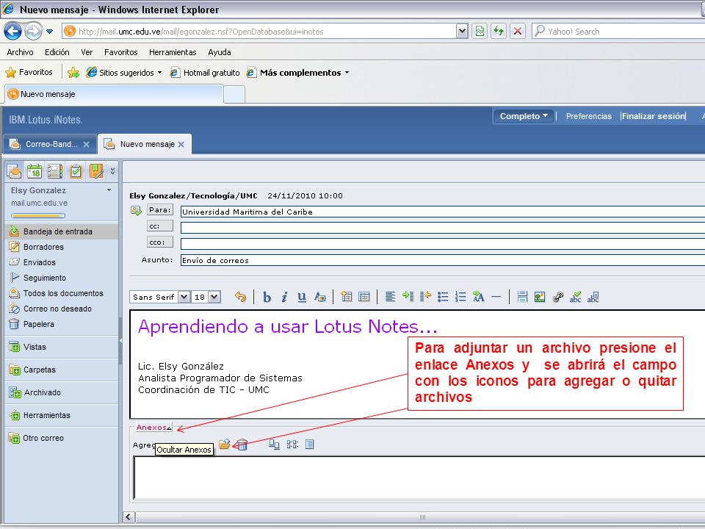Insert horizontal rule line
This screenshot has height=529, width=705.
coord(496,297)
